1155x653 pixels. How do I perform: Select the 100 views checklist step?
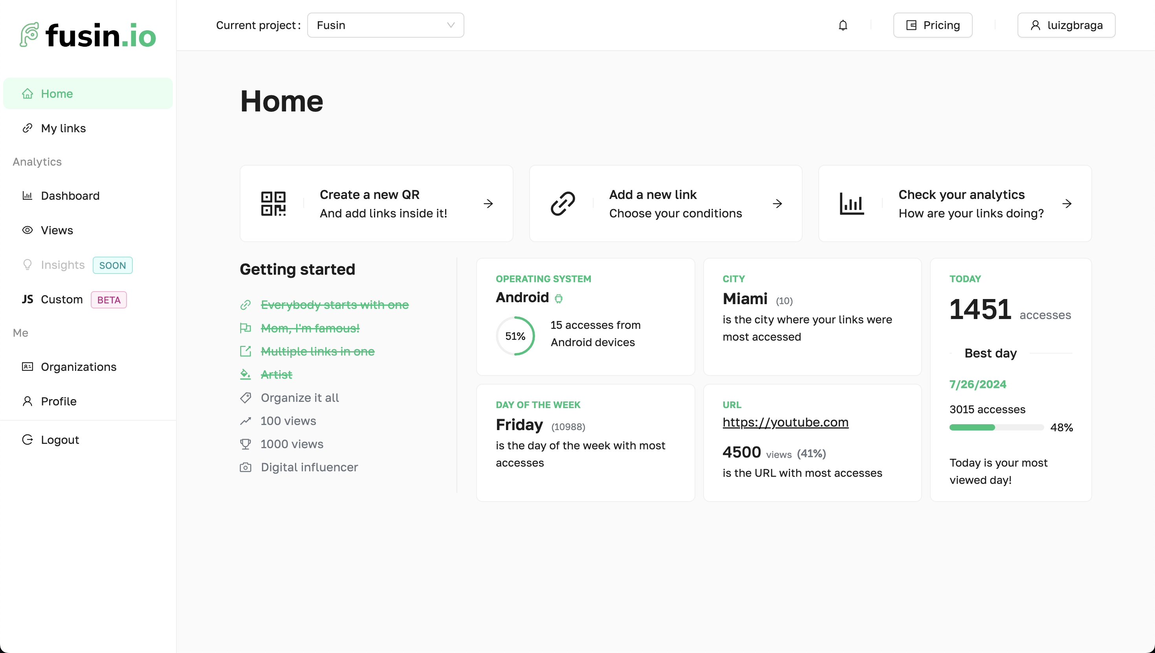(x=288, y=421)
